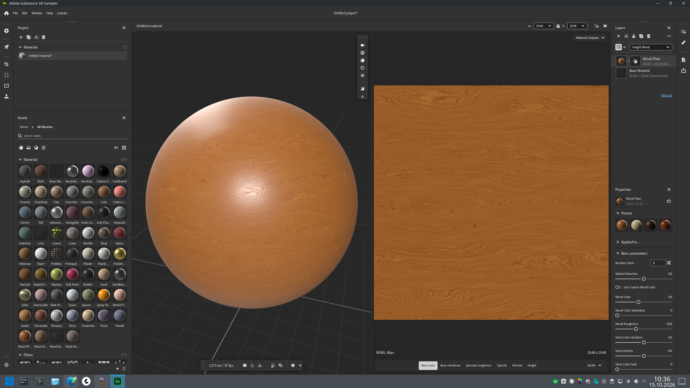Open the camera settings in viewport toolbar
The height and width of the screenshot is (388, 690).
[363, 45]
